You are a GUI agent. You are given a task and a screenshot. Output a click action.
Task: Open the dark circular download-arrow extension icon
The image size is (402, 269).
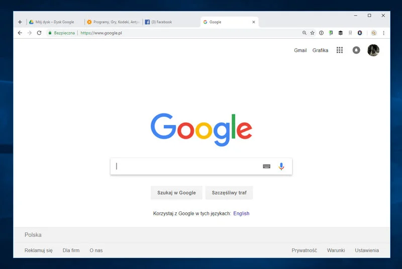pos(360,33)
